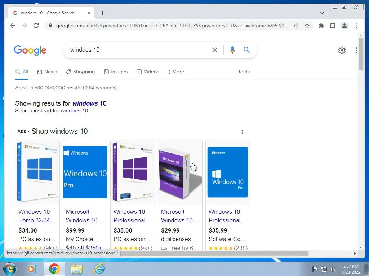Switch to the Images tab
The image size is (369, 276).
[116, 72]
